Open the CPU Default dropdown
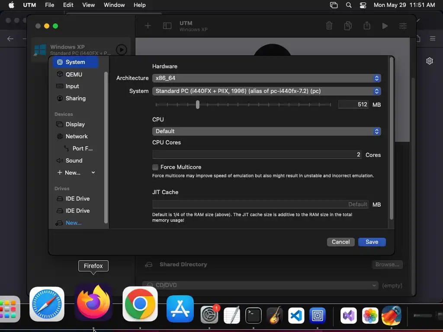Image resolution: width=443 pixels, height=332 pixels. 266,131
